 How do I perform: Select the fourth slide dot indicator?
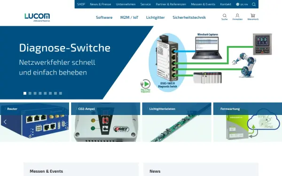(x=40, y=93)
